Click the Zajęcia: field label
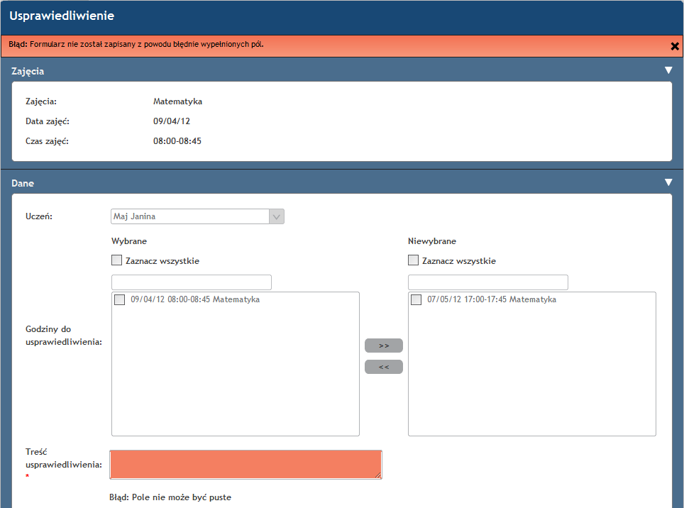This screenshot has width=684, height=508. [x=41, y=101]
